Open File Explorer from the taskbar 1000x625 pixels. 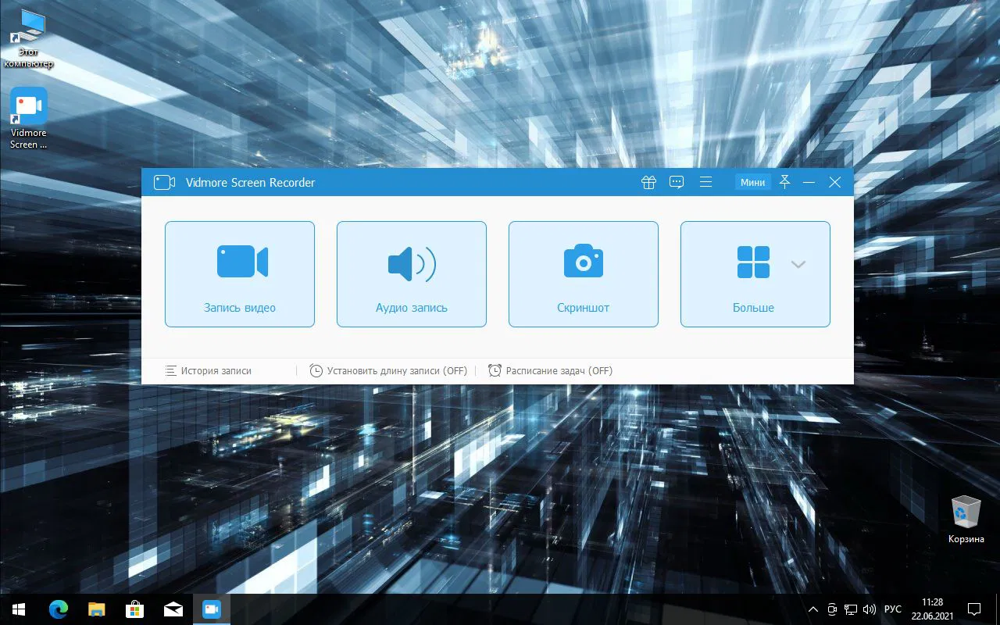tap(97, 609)
